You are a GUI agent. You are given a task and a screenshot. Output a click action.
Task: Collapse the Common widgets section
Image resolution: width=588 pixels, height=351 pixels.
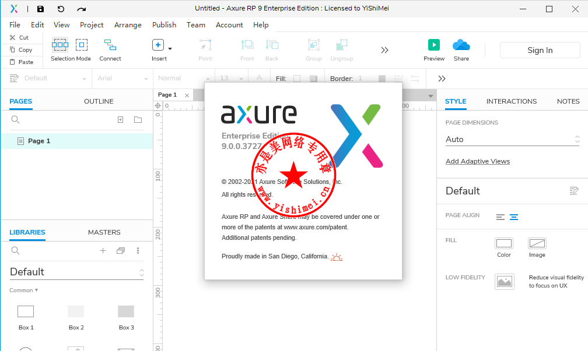(23, 290)
